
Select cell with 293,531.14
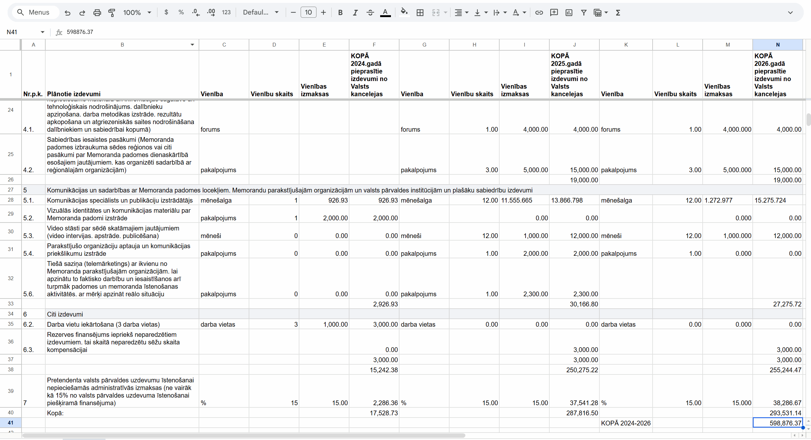coord(777,413)
